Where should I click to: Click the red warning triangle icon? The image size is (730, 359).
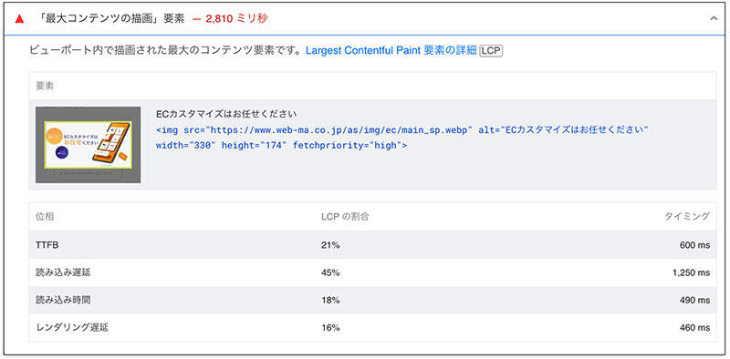[x=19, y=19]
